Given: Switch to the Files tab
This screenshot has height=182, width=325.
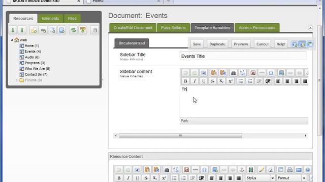Looking at the screenshot, I should click(72, 18).
